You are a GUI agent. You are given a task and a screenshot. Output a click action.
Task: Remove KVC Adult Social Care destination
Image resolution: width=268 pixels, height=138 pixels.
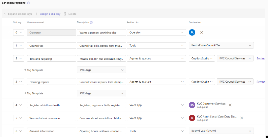coord(242,118)
